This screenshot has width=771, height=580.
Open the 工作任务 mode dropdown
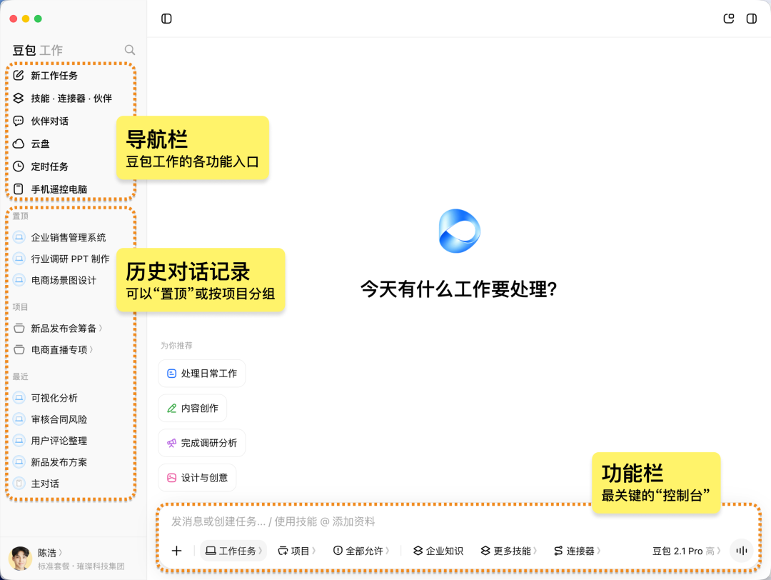(233, 551)
